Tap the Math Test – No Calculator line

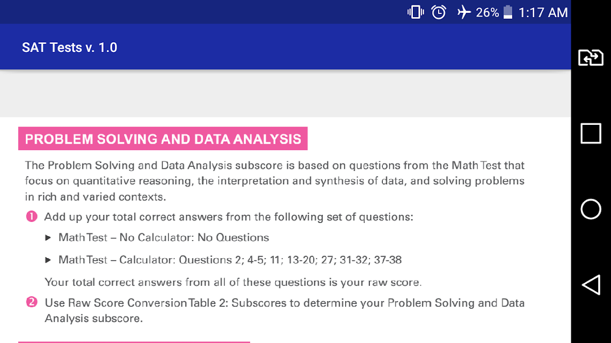click(x=164, y=237)
